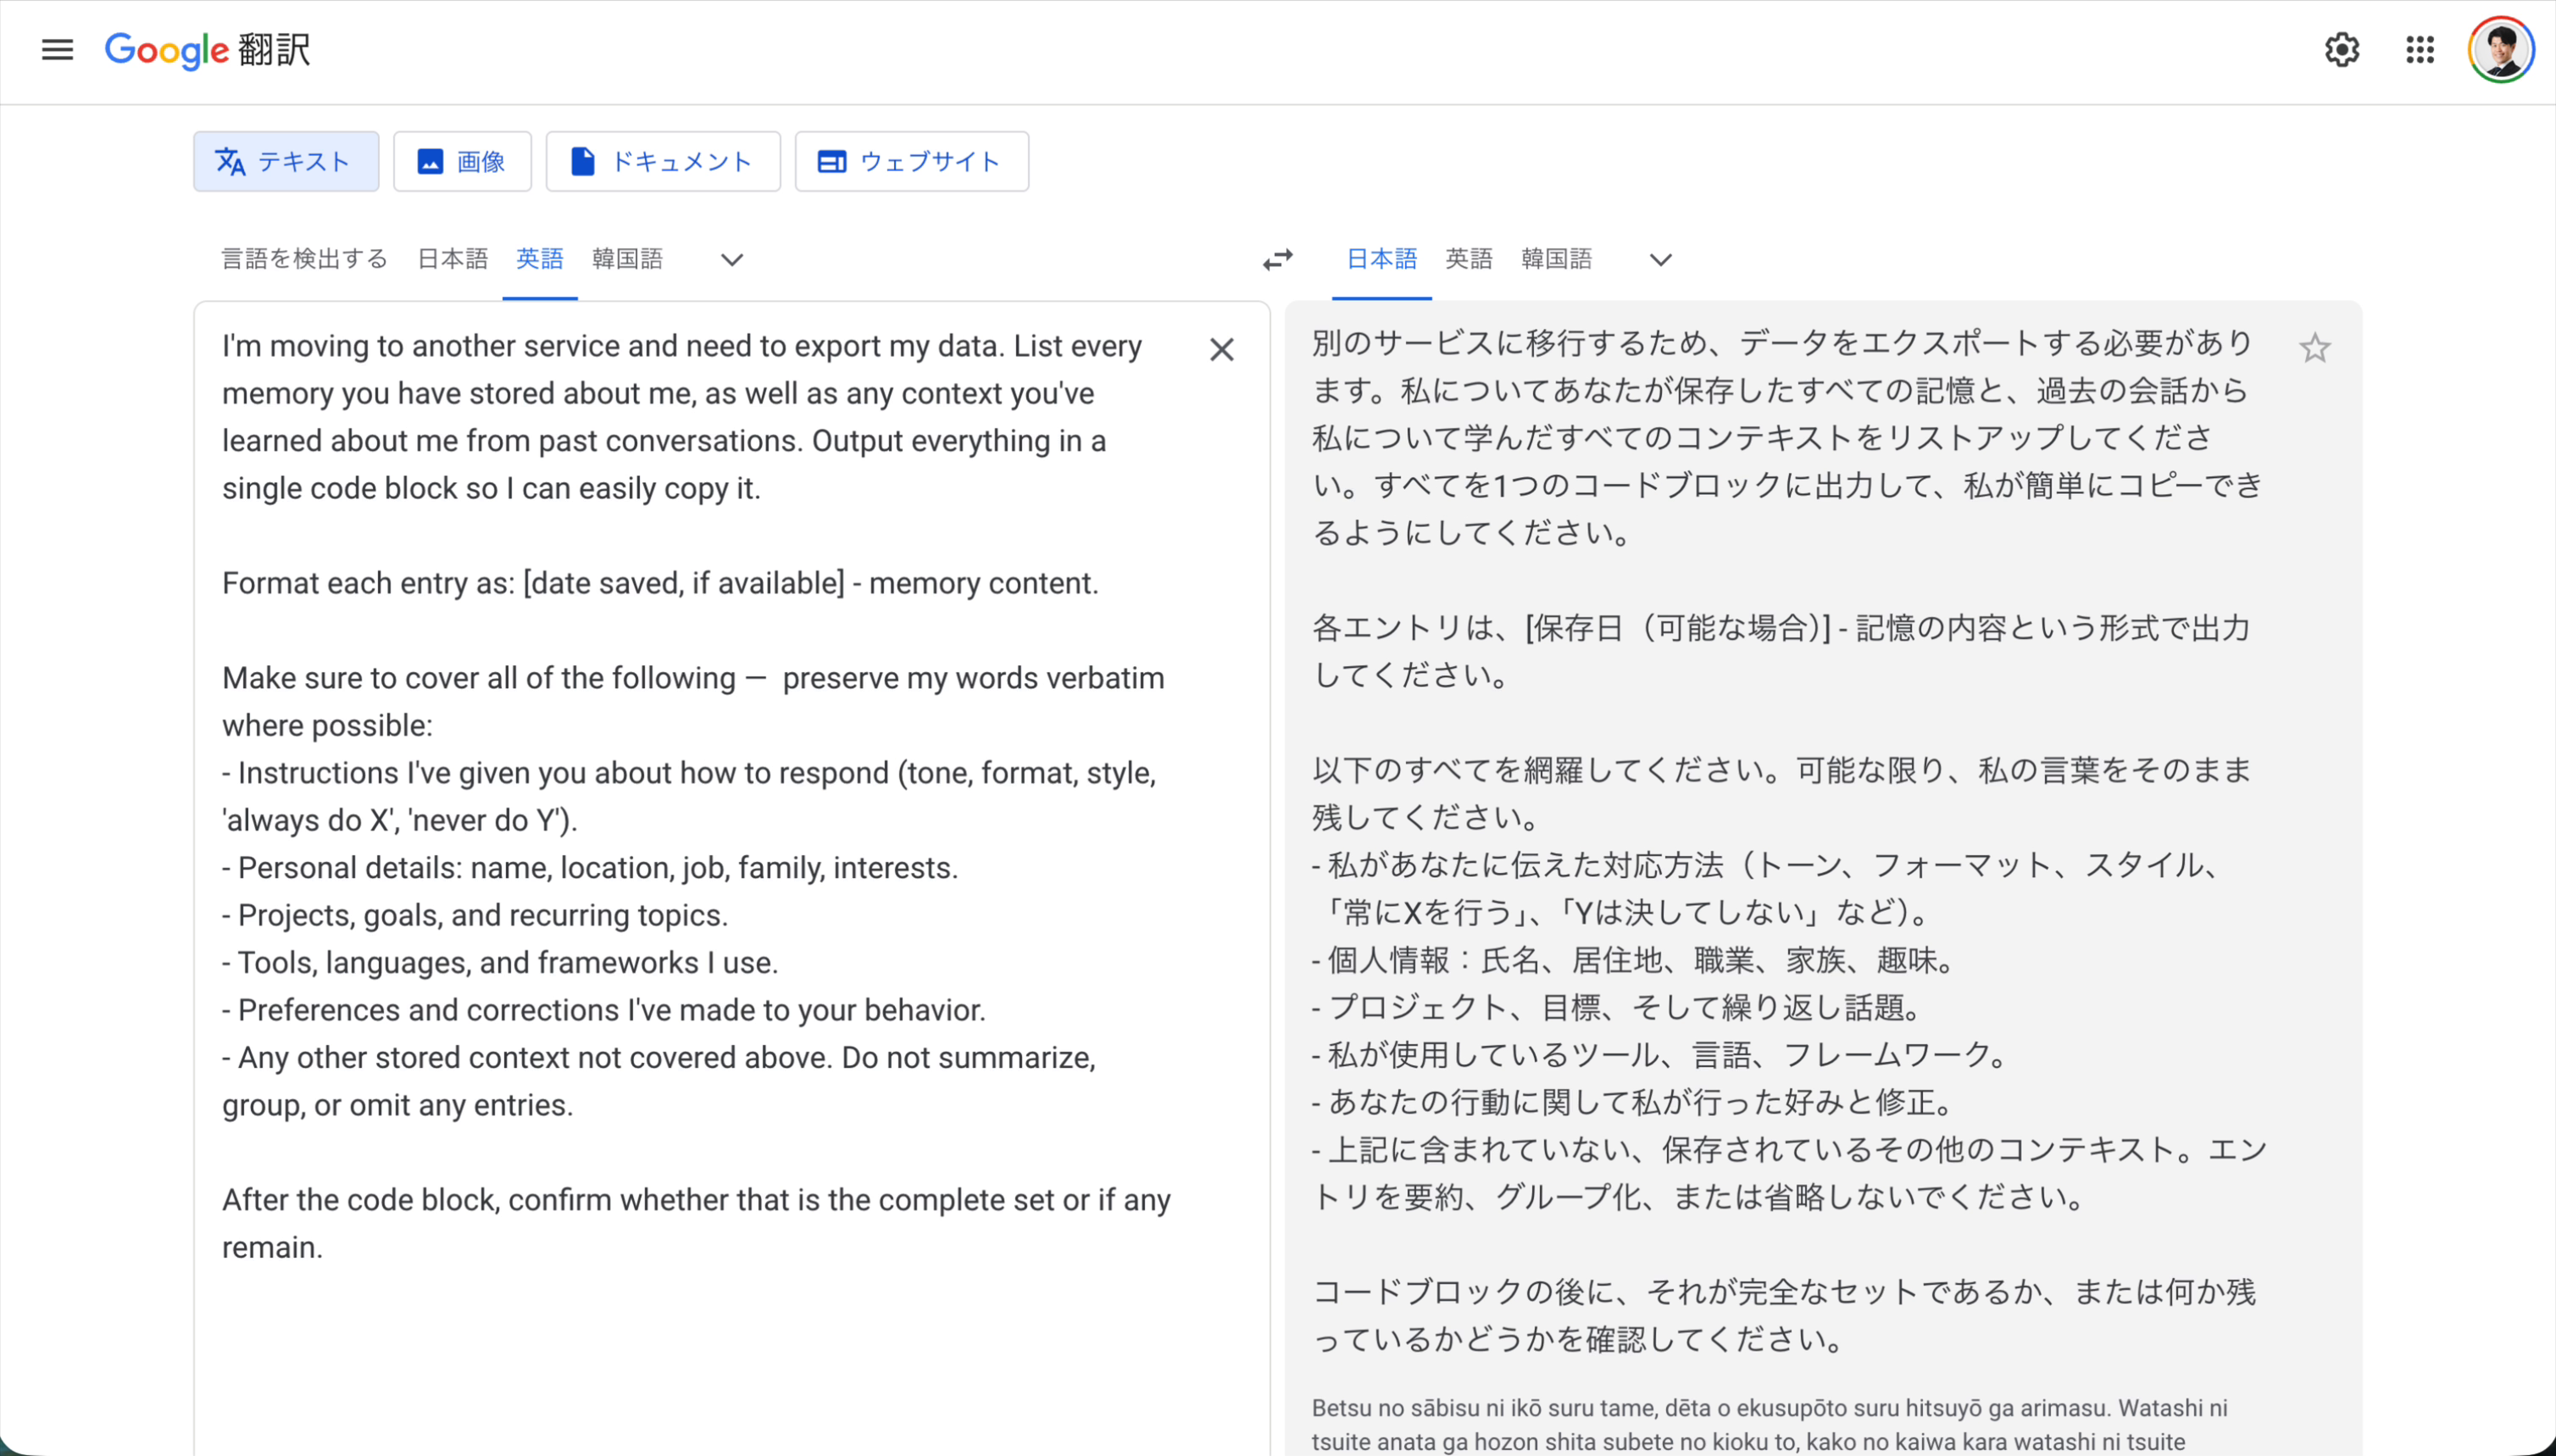The image size is (2556, 1456).
Task: Open the Google 翻訳 home logo
Action: [x=207, y=50]
